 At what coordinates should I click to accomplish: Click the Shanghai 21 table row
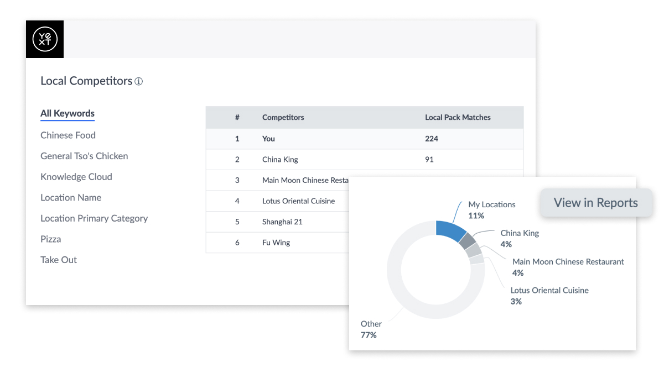(278, 222)
